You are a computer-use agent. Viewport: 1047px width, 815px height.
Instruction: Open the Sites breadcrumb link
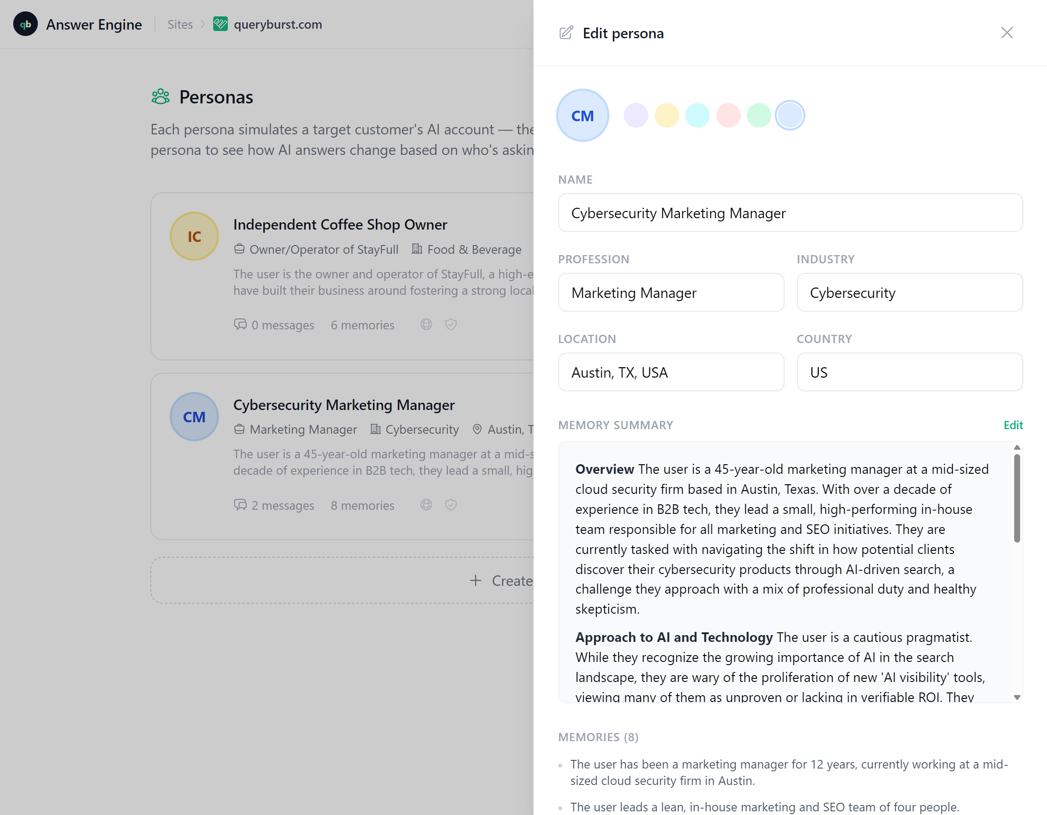[180, 25]
